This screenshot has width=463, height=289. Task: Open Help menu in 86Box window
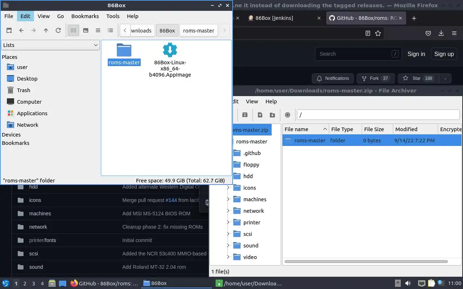click(133, 16)
